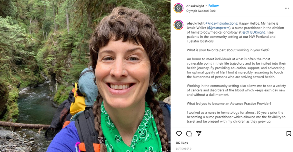
Task: Click the September 9 post date
Action: coord(183,149)
